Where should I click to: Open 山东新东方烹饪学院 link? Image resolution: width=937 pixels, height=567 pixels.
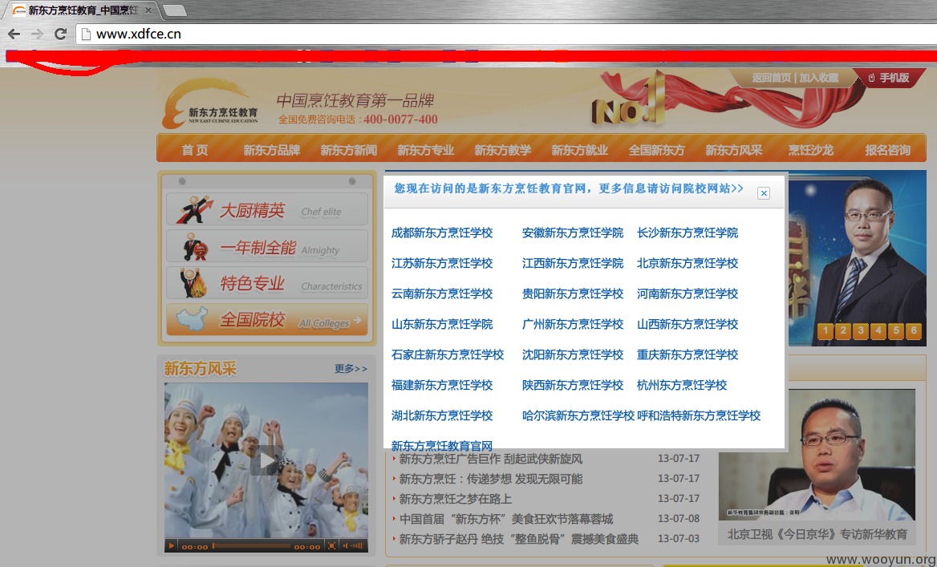[x=441, y=324]
